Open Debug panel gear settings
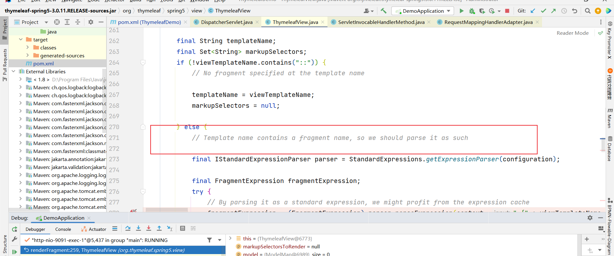Viewport: 614px width, 256px height. (x=590, y=218)
